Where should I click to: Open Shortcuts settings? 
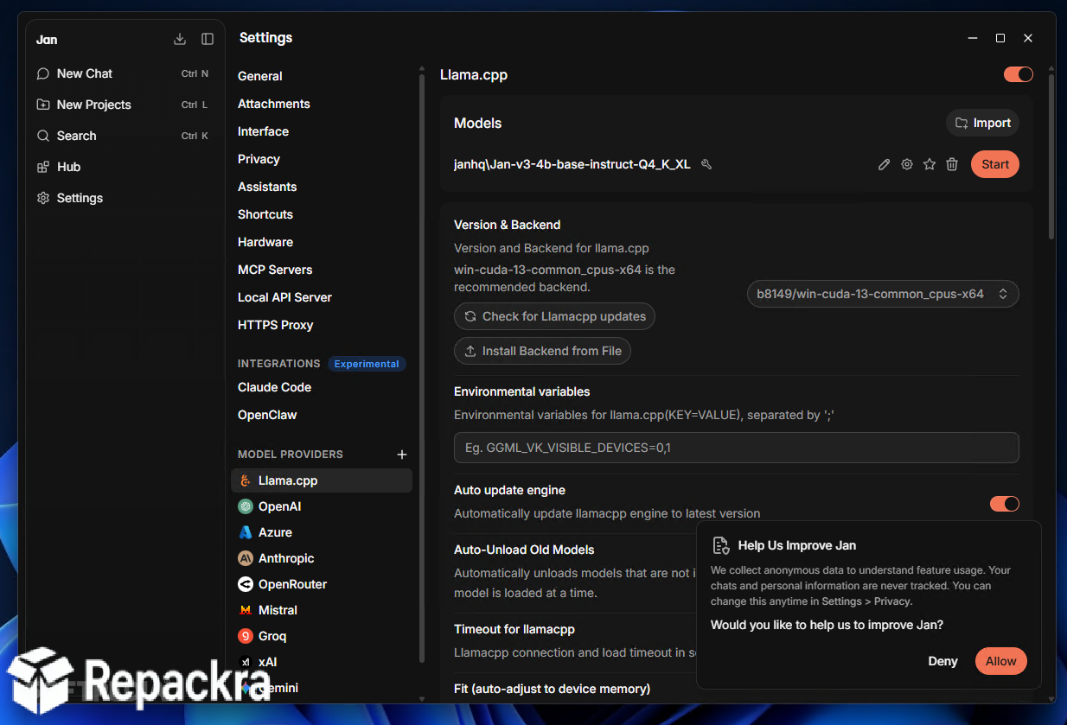265,214
